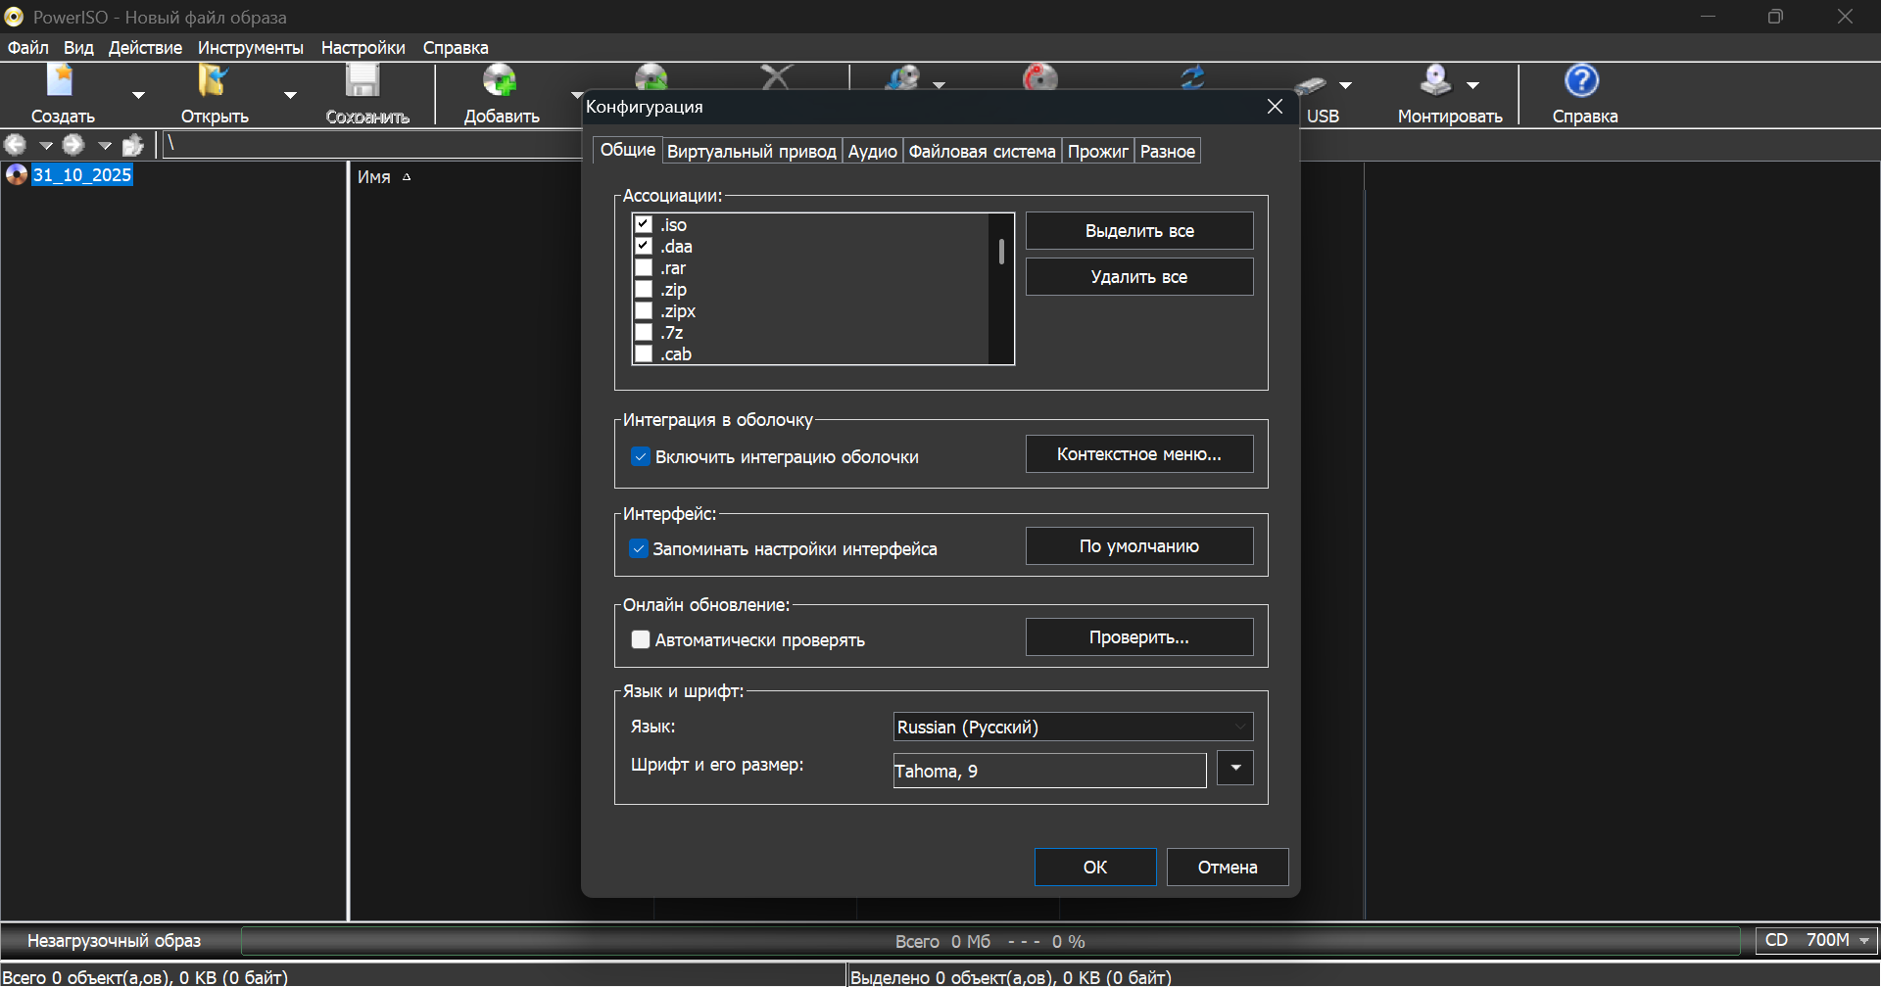Check the .zipx association checkbox
This screenshot has height=987, width=1881.
[644, 310]
